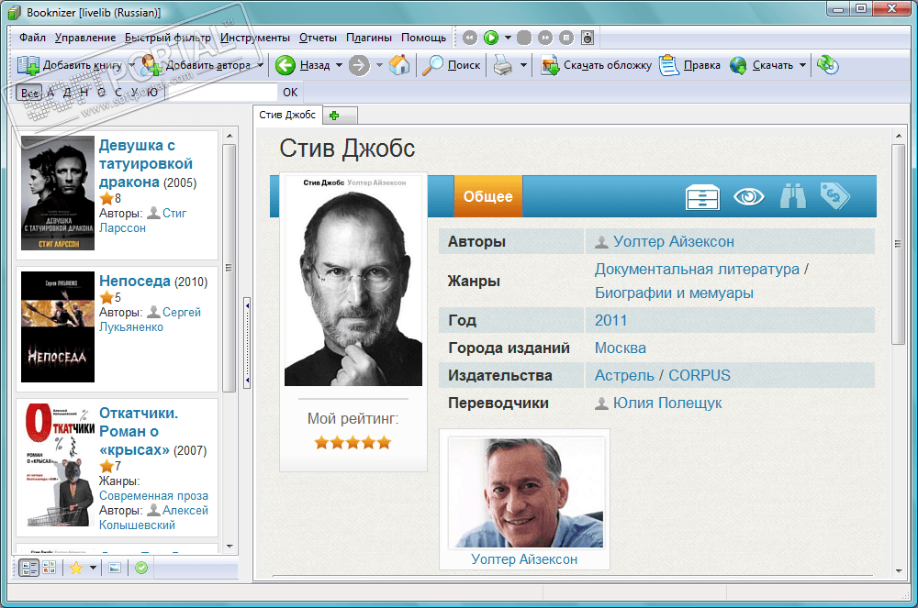Open the play button dropdown arrow
This screenshot has width=918, height=608.
pos(508,38)
